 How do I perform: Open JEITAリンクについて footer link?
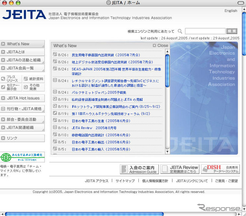click(192, 181)
